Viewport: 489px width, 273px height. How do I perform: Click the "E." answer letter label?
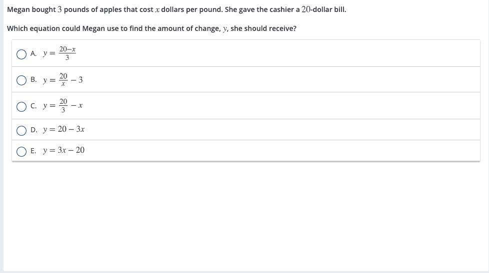(x=33, y=151)
